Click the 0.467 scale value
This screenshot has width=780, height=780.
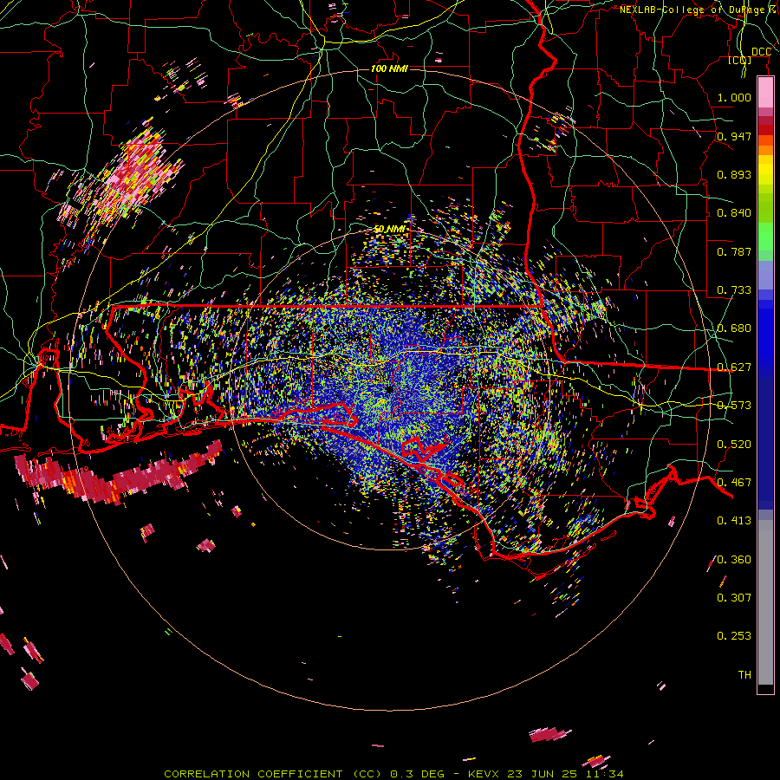point(734,483)
